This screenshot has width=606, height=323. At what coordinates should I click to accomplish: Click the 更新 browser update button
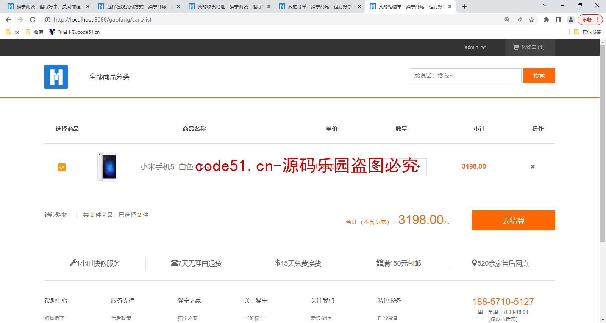590,20
